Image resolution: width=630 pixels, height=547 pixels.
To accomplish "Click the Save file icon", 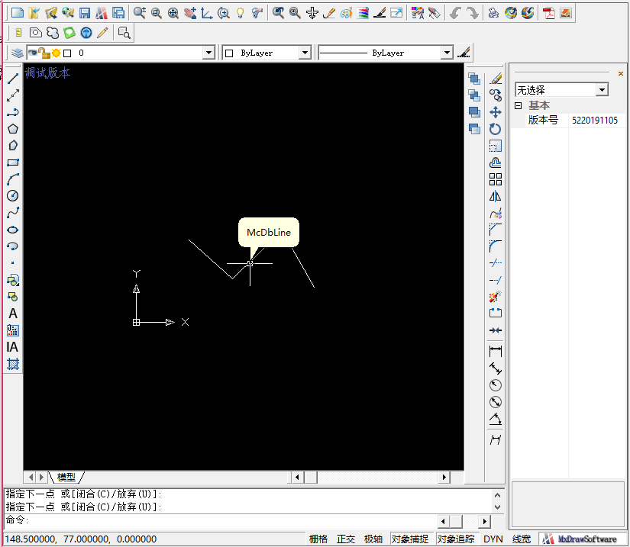I will (x=85, y=13).
